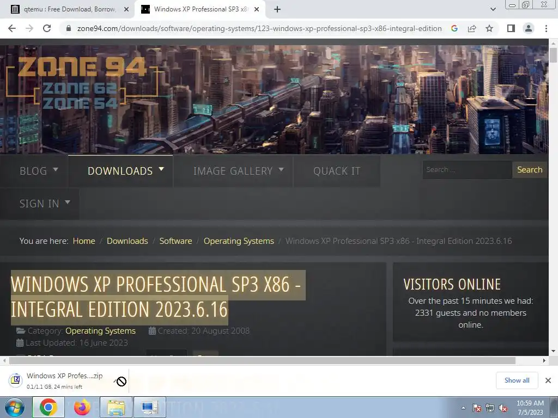Open the QUACK IT menu item

[337, 171]
